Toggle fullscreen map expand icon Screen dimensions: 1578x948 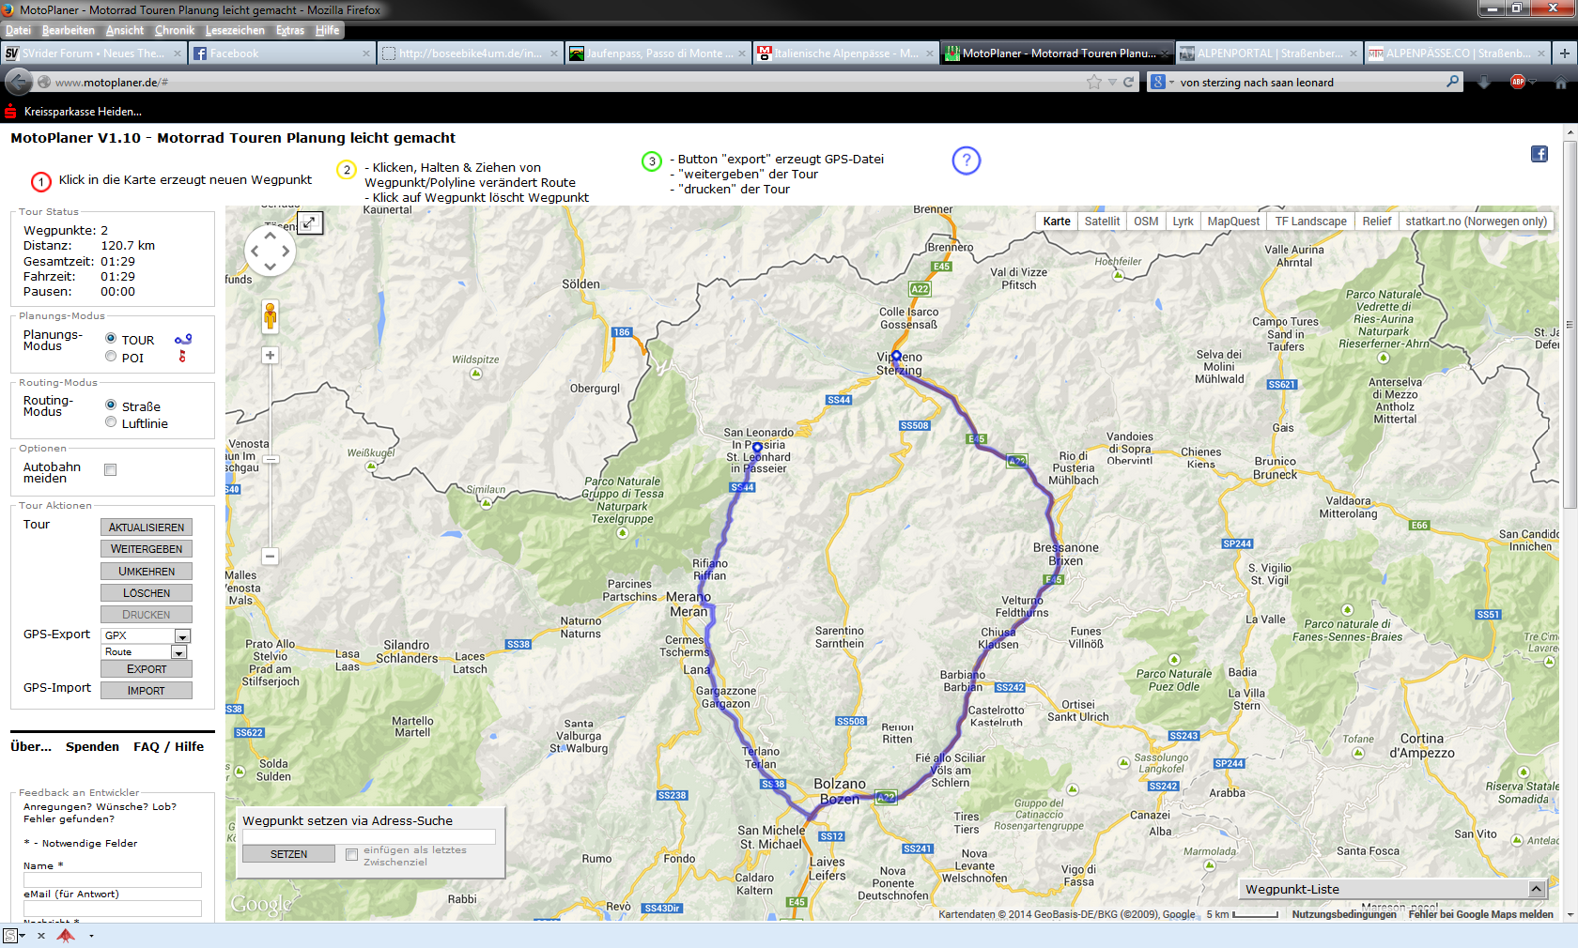[310, 222]
